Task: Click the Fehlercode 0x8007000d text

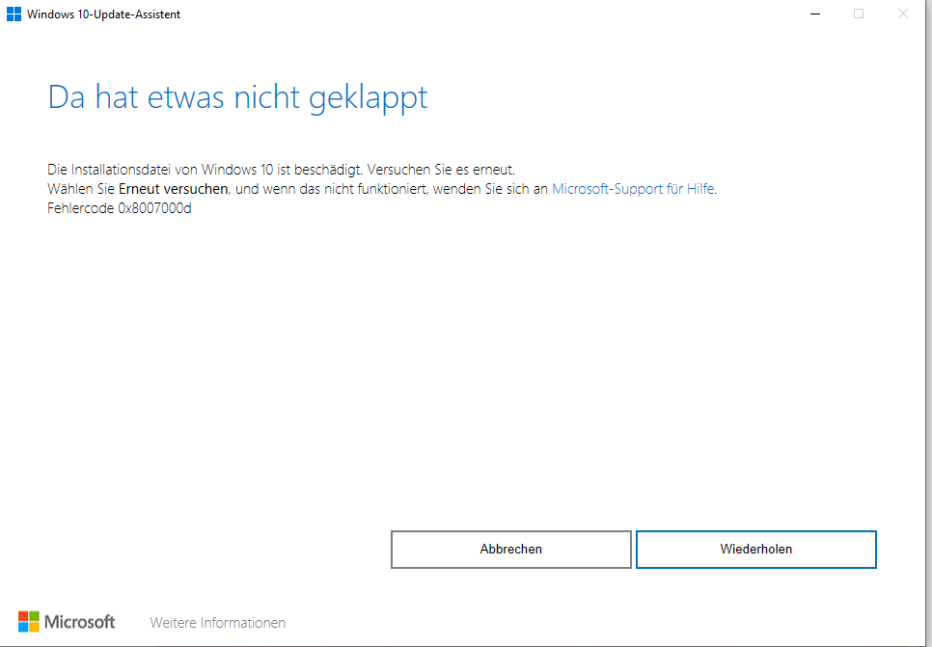Action: tap(120, 208)
